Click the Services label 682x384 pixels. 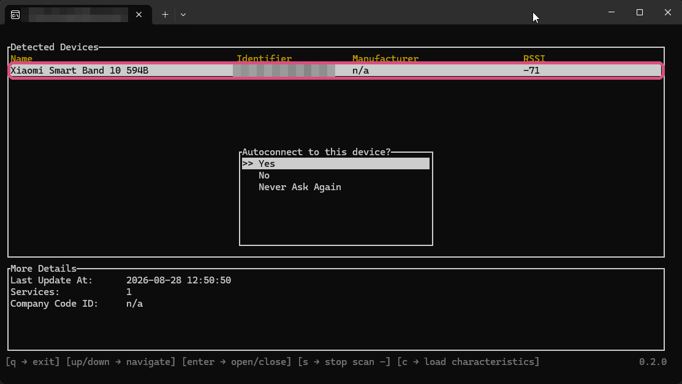pos(35,292)
